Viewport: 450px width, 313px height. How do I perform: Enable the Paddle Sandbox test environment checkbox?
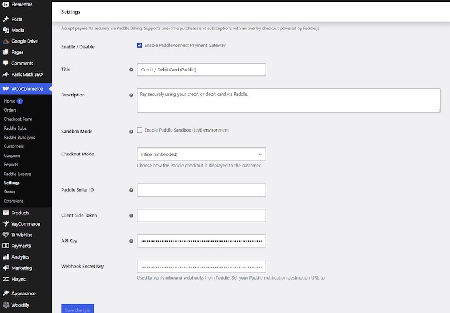(139, 130)
